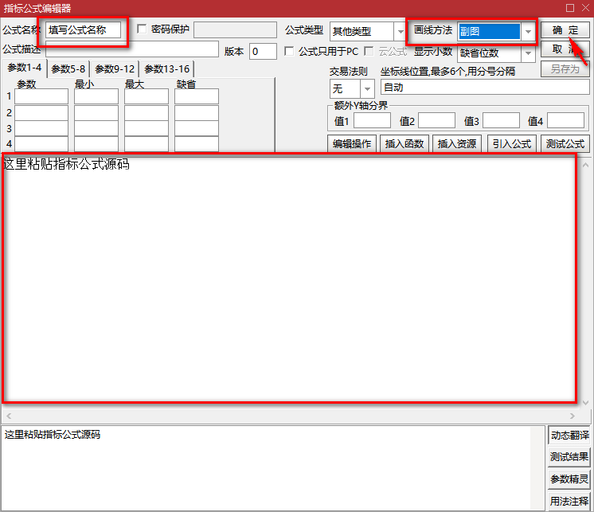Click row 2 最小 field

96,113
